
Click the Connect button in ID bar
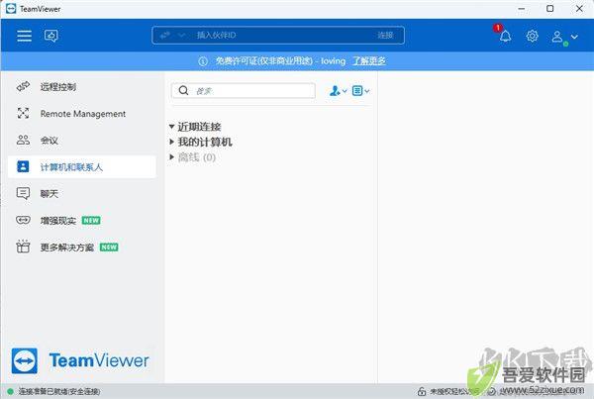385,36
